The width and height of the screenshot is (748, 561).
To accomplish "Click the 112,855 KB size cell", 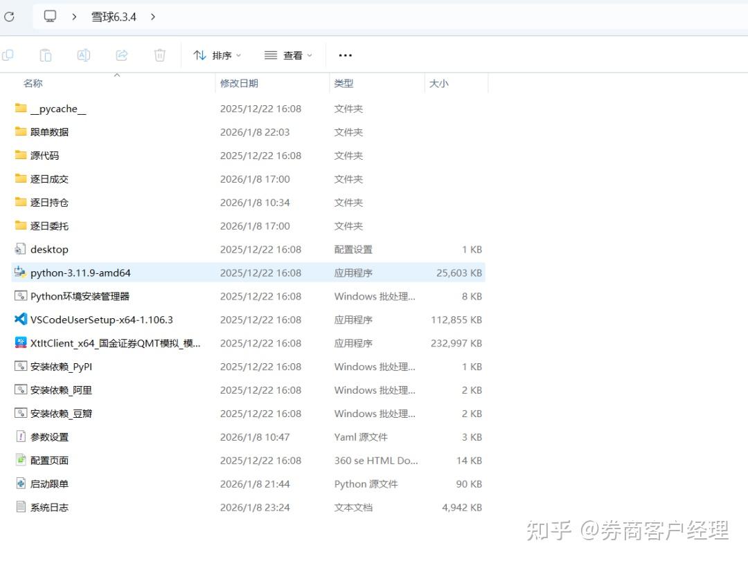I will 456,320.
